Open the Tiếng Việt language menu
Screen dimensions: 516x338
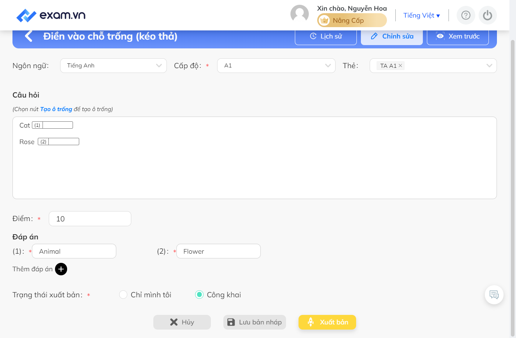click(421, 15)
